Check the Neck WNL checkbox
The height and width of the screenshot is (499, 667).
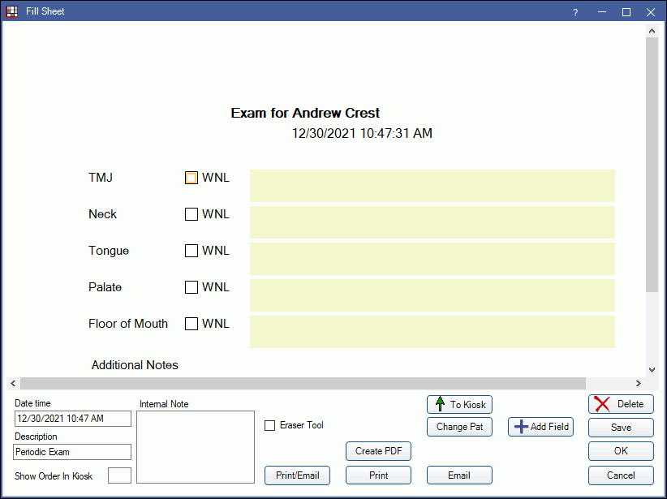pyautogui.click(x=191, y=214)
